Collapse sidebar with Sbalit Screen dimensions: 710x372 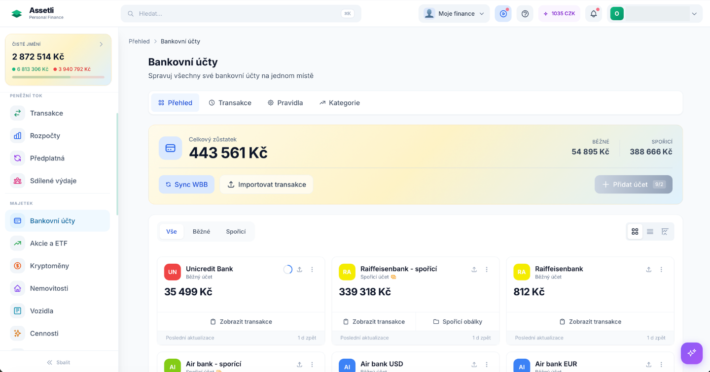[x=58, y=362]
